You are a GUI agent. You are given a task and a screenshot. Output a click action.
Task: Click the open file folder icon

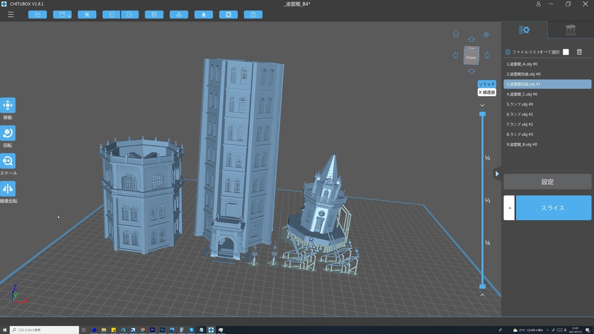click(37, 14)
